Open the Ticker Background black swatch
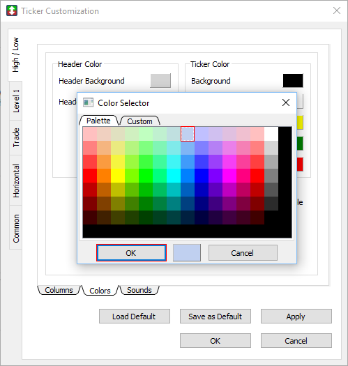348x366 pixels. coord(293,81)
